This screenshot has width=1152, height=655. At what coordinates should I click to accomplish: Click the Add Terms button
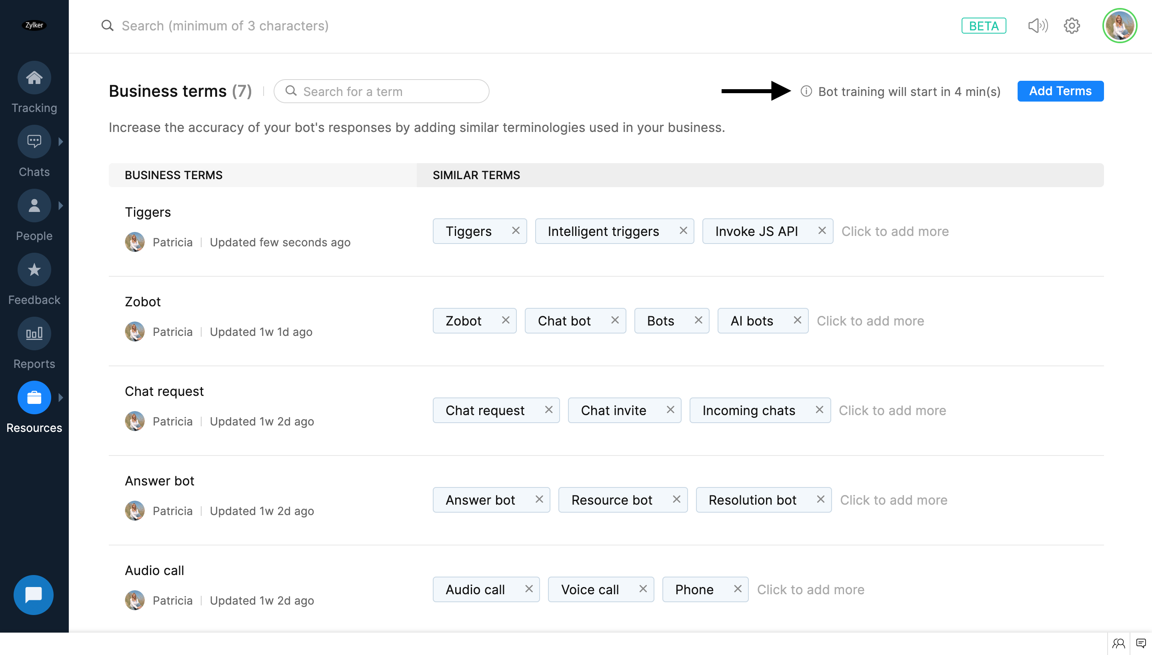[x=1060, y=91]
